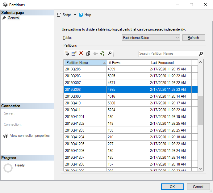Click the Edit partition icon
The height and width of the screenshot is (193, 213).
point(74,53)
